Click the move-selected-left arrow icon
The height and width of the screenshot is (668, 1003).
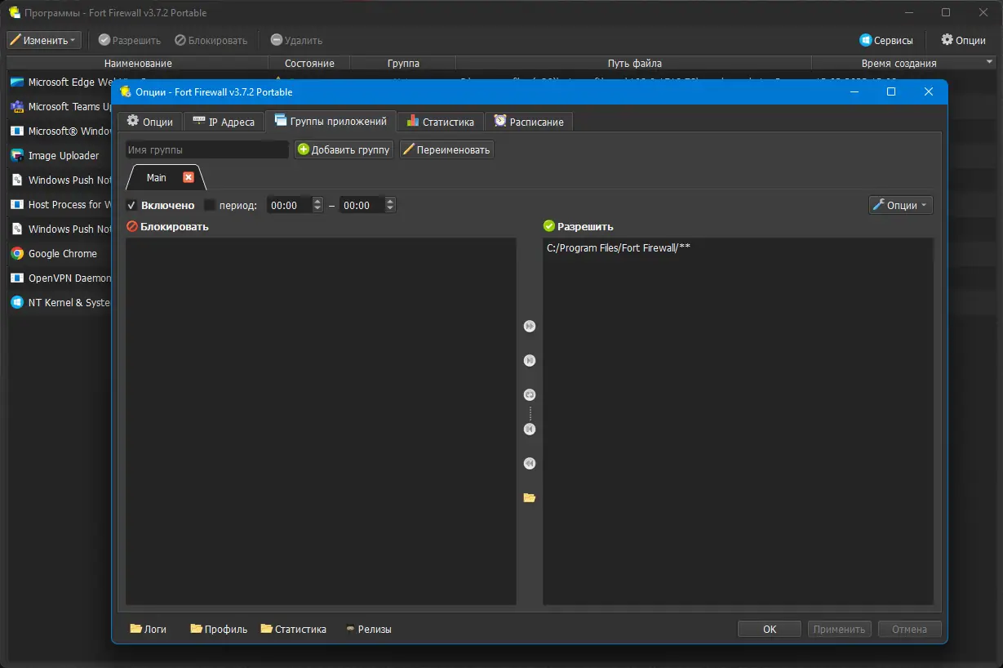pyautogui.click(x=529, y=429)
